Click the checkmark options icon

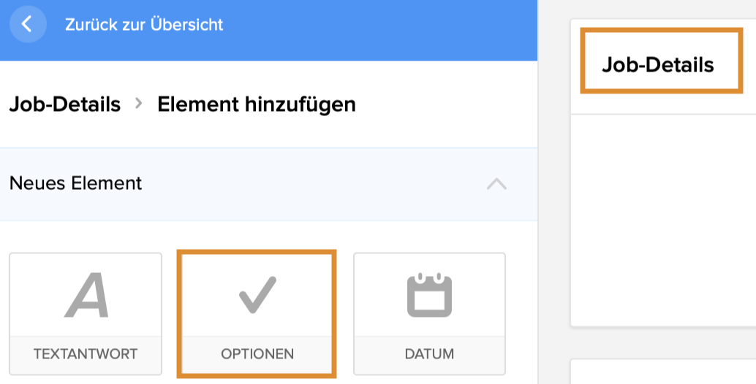click(x=257, y=295)
